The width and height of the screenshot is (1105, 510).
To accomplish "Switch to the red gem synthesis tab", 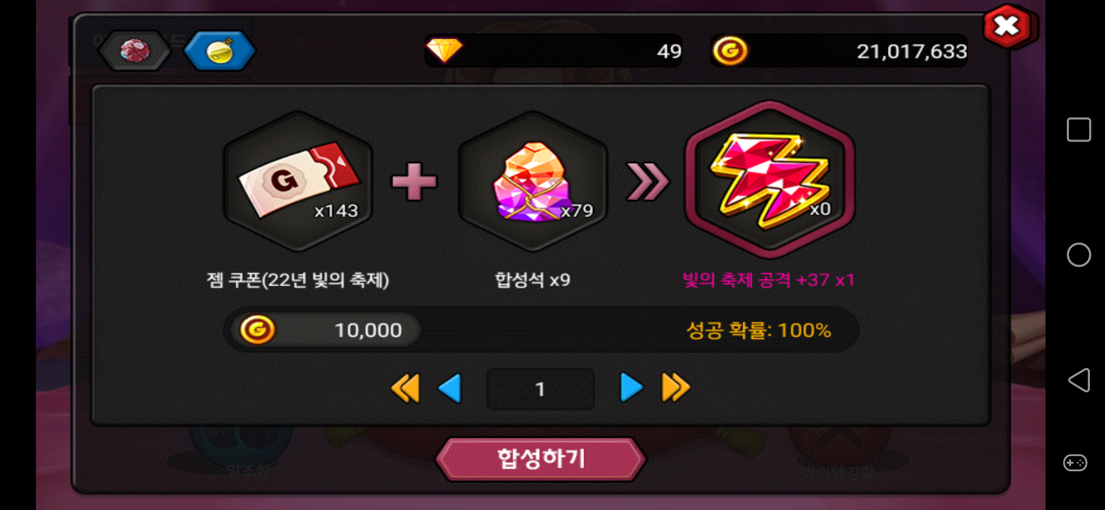I will coord(135,51).
